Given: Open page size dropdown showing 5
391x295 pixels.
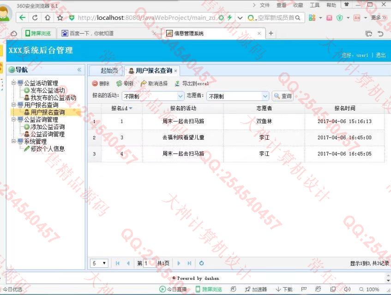Looking at the screenshot, I should click(99, 263).
